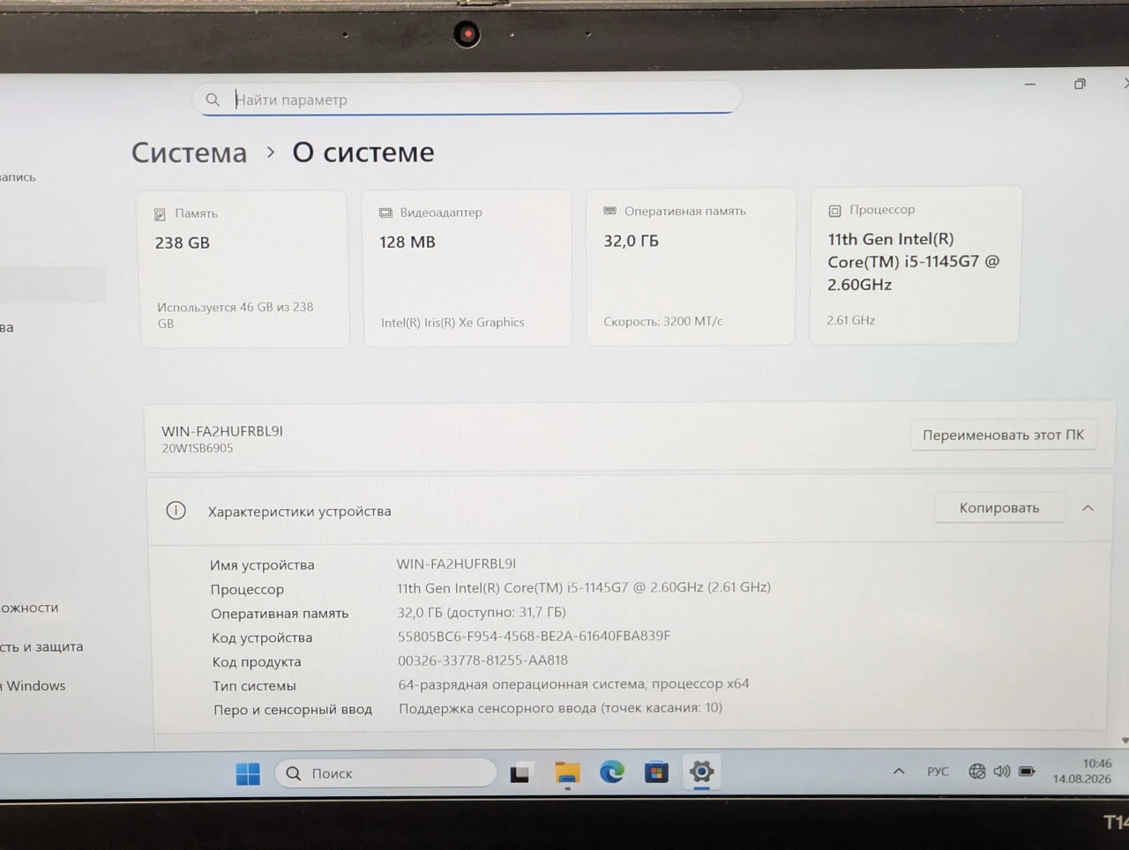The height and width of the screenshot is (850, 1129).
Task: Click the search magnifier in settings field
Action: [x=213, y=100]
